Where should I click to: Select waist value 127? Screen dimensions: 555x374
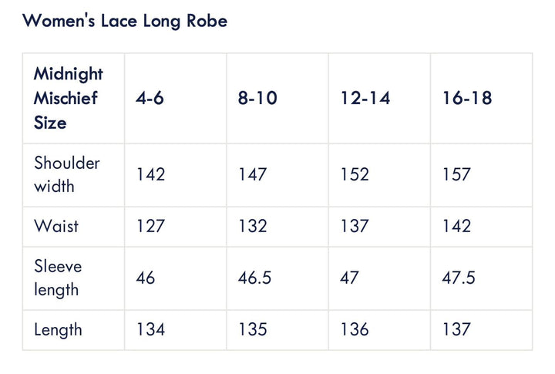point(150,227)
